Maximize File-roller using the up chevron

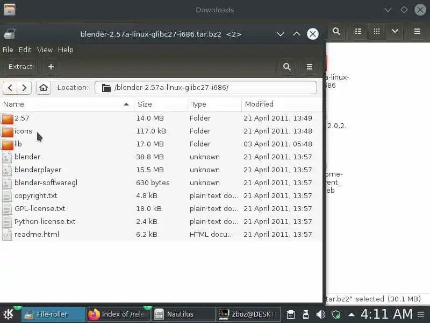(x=297, y=34)
